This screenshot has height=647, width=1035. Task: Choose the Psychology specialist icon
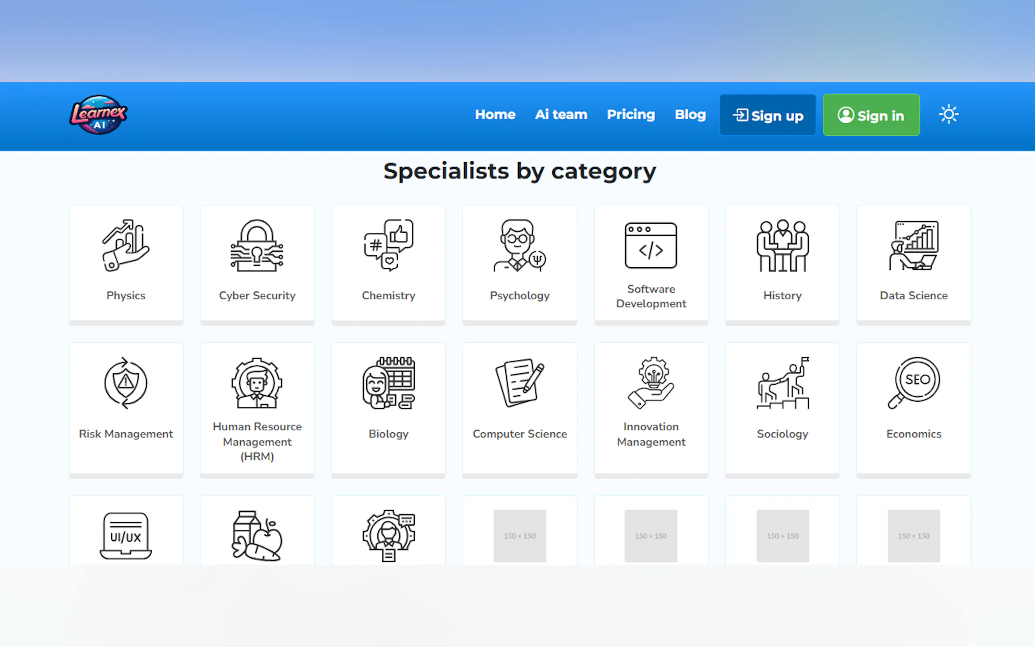point(520,246)
